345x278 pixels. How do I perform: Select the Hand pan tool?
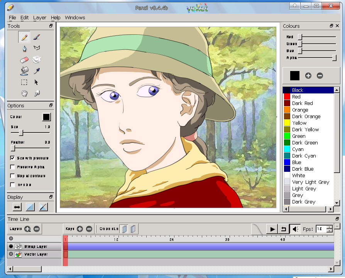coord(24,93)
